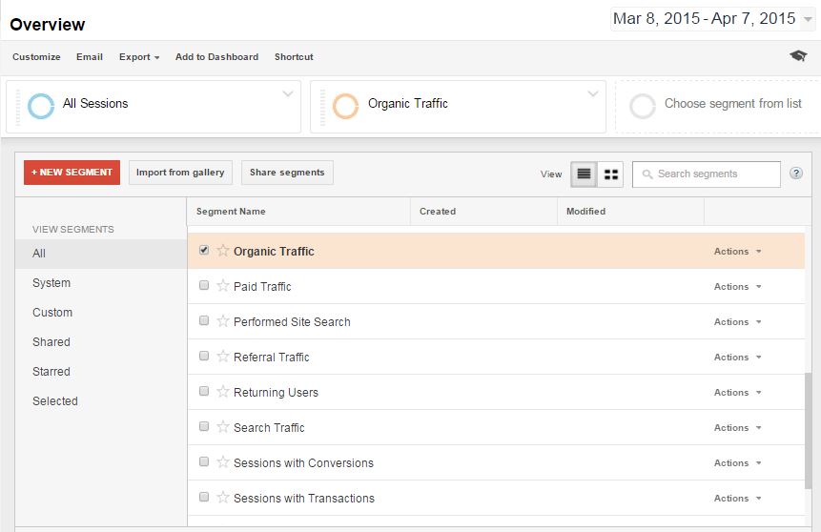
Task: Star the Sessions with Conversions segment
Action: coord(223,462)
